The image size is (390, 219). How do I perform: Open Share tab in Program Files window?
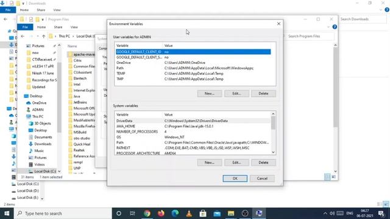click(x=58, y=27)
